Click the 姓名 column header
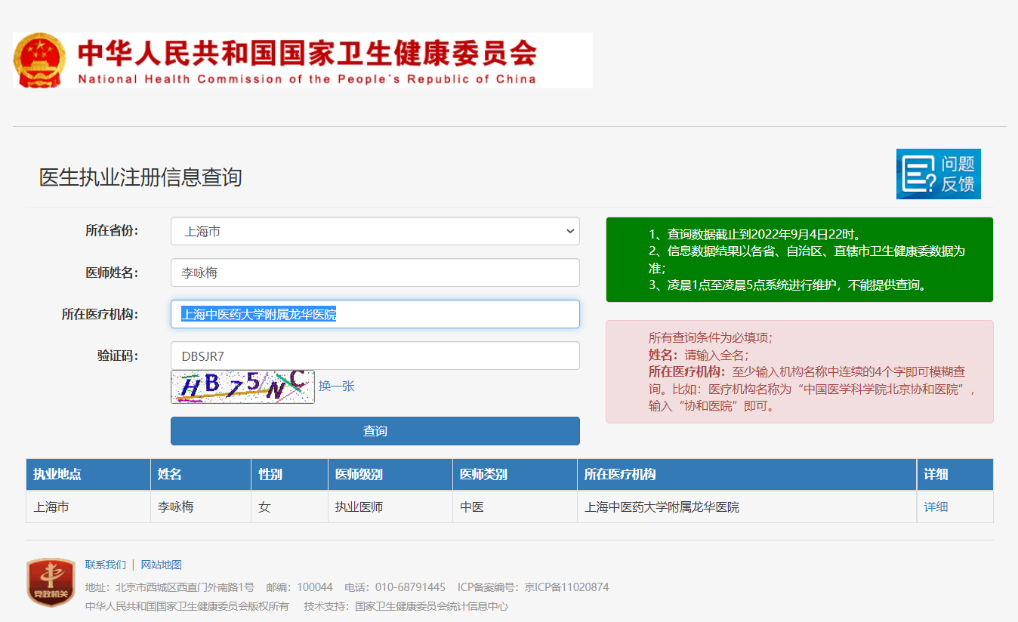 [x=201, y=475]
